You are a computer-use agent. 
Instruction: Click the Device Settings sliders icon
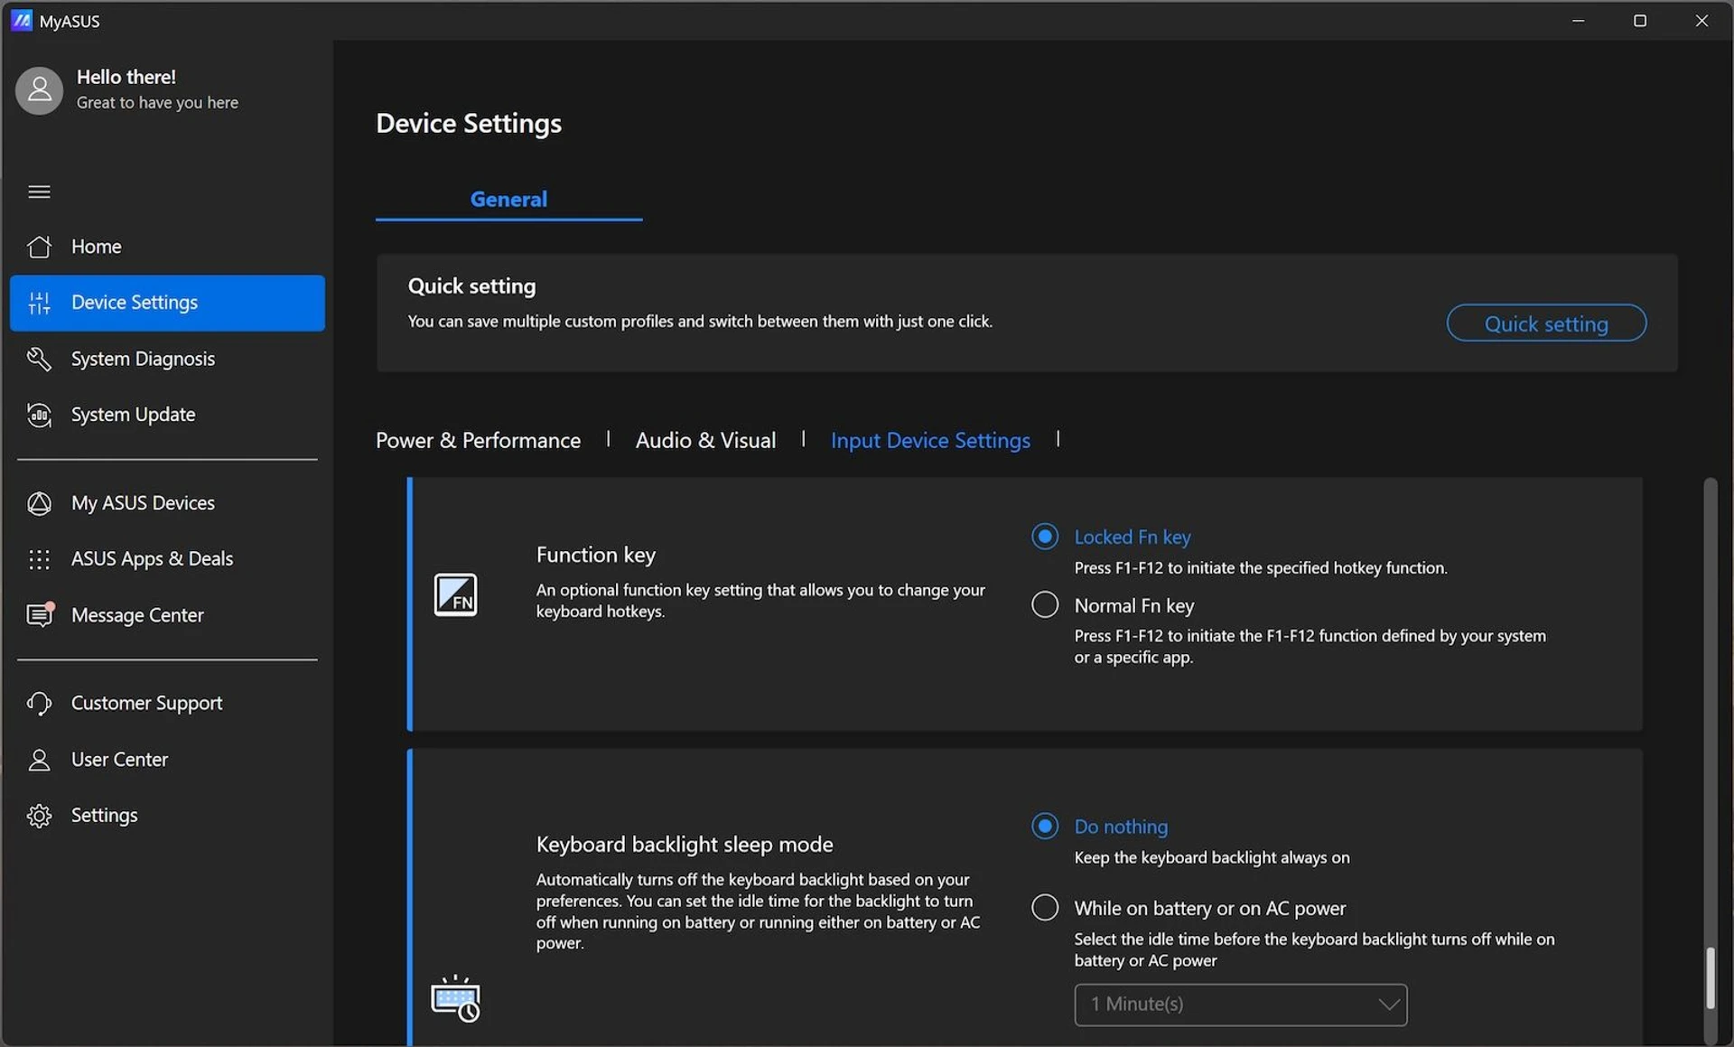(39, 303)
